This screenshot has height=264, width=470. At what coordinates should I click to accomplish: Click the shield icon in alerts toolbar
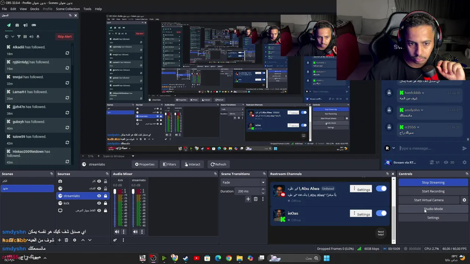[x=7, y=37]
